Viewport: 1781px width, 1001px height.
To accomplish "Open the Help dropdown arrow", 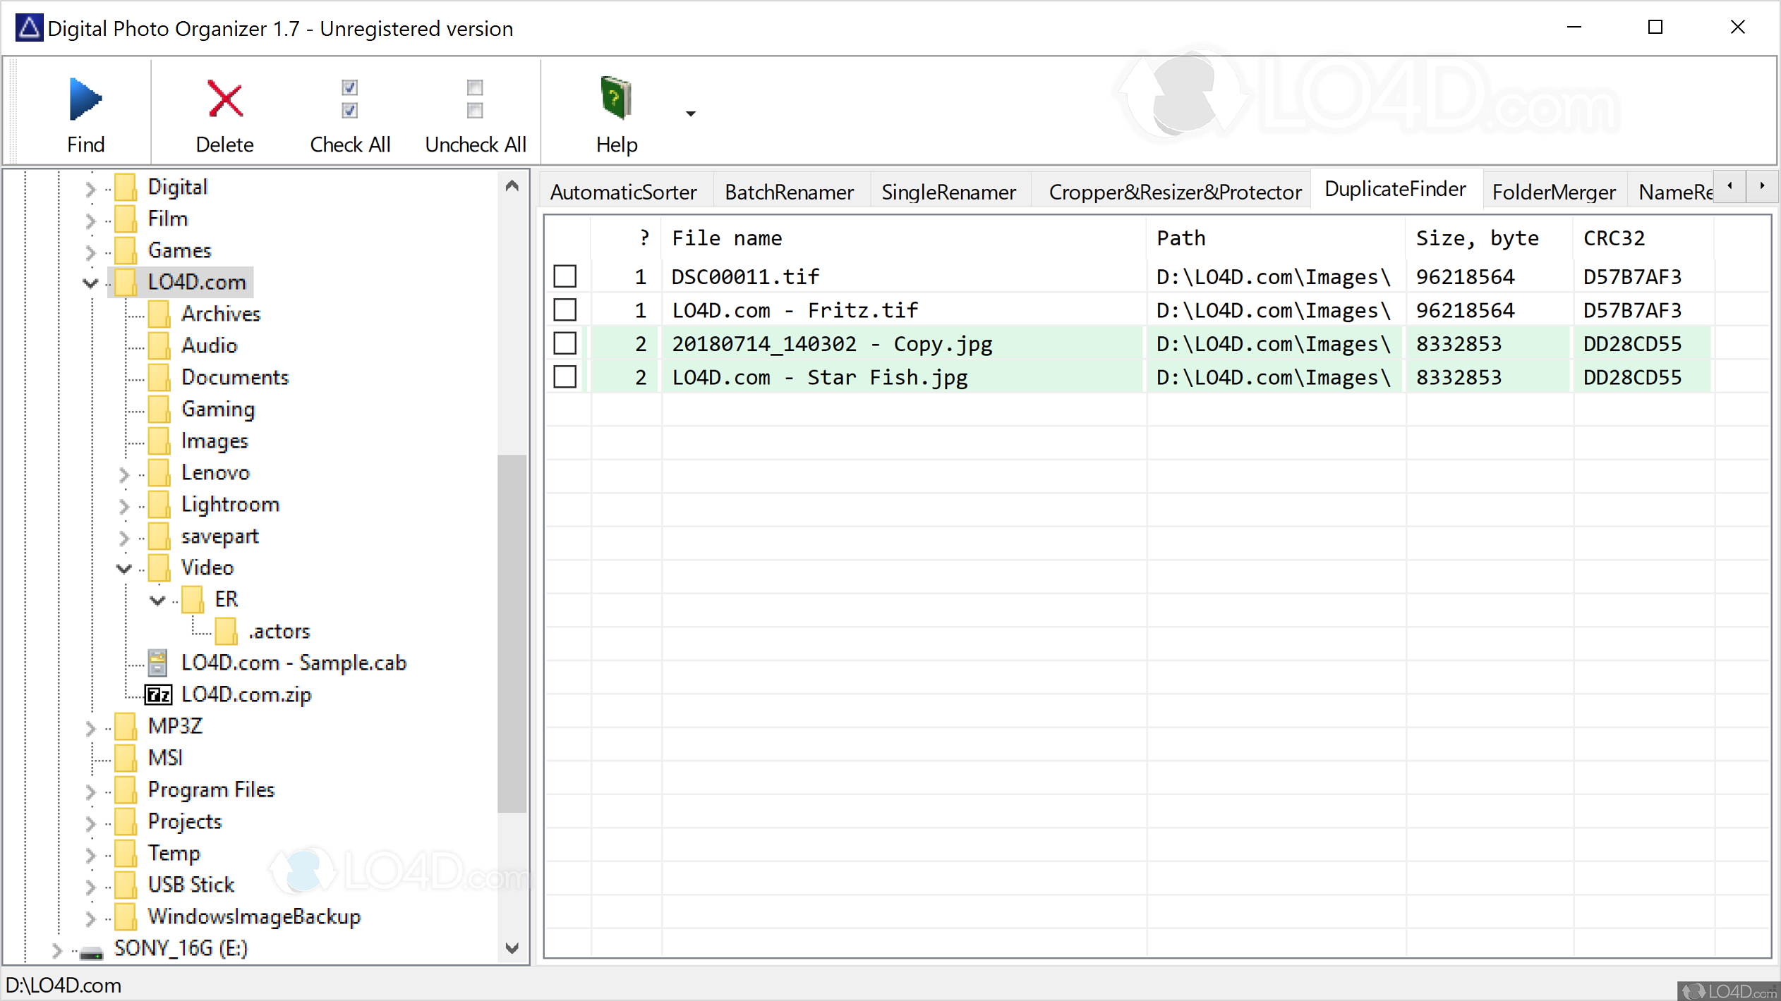I will pos(689,113).
